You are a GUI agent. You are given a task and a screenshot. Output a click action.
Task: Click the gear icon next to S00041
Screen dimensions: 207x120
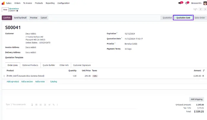pos(17,11)
